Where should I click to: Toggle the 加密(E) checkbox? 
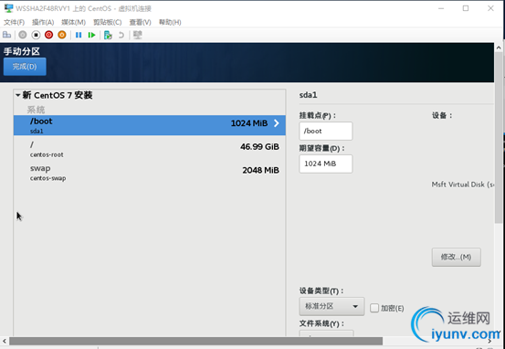pyautogui.click(x=374, y=308)
